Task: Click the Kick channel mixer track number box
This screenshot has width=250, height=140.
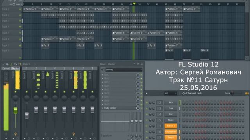Action: (160, 103)
